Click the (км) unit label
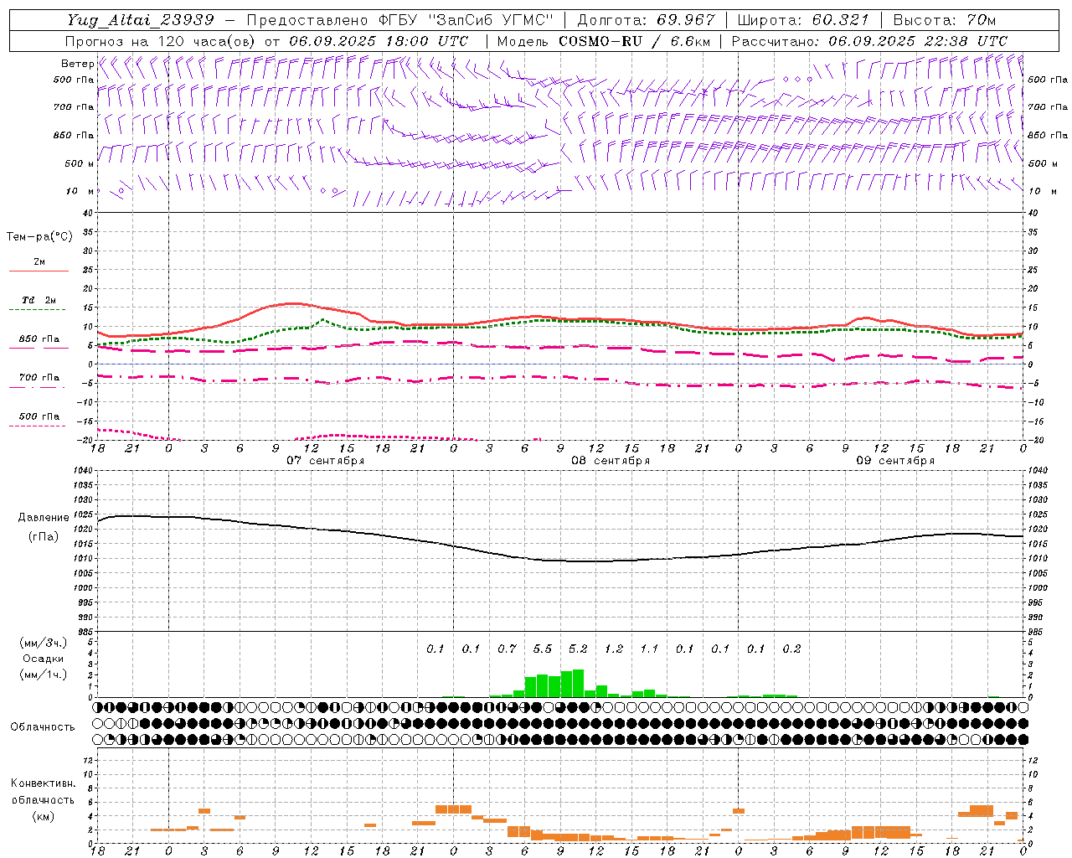1072x858 pixels. (x=43, y=816)
